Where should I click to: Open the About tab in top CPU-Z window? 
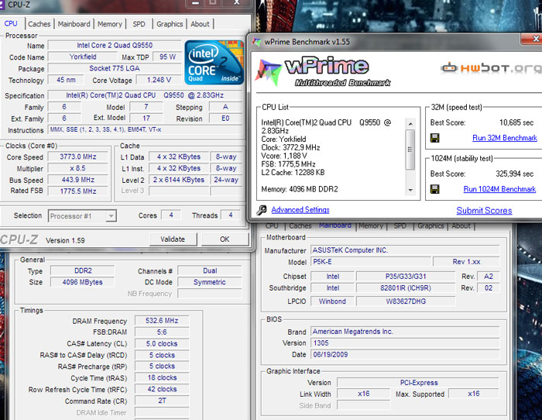[x=200, y=24]
